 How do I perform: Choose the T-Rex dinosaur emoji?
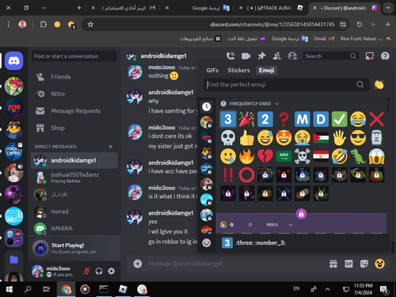click(x=358, y=156)
